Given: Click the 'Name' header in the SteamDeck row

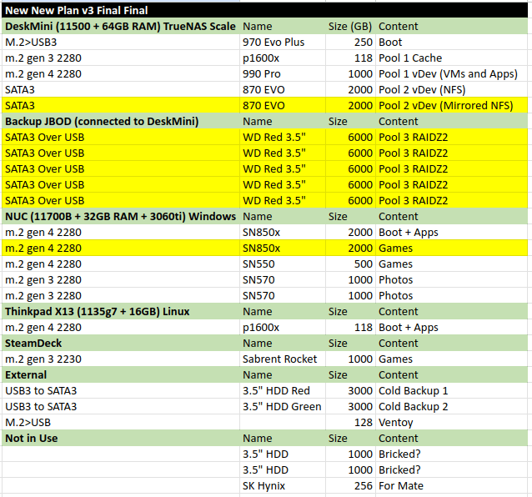Looking at the screenshot, I should pos(283,343).
